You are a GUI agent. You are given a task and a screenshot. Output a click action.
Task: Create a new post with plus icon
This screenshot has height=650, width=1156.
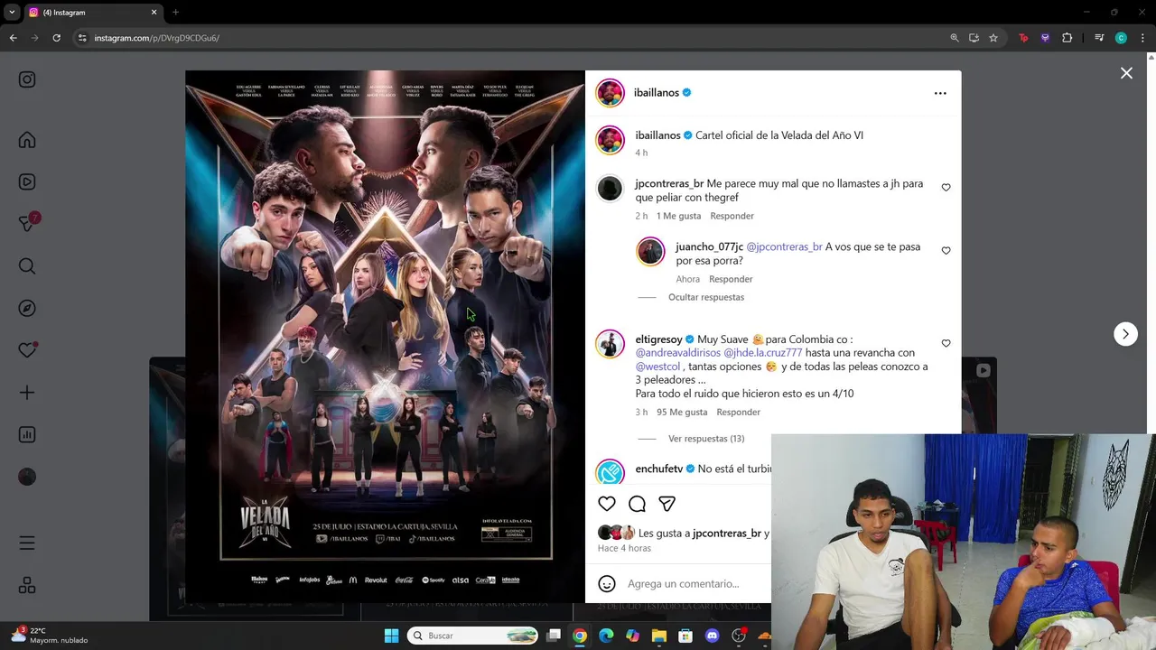[27, 393]
